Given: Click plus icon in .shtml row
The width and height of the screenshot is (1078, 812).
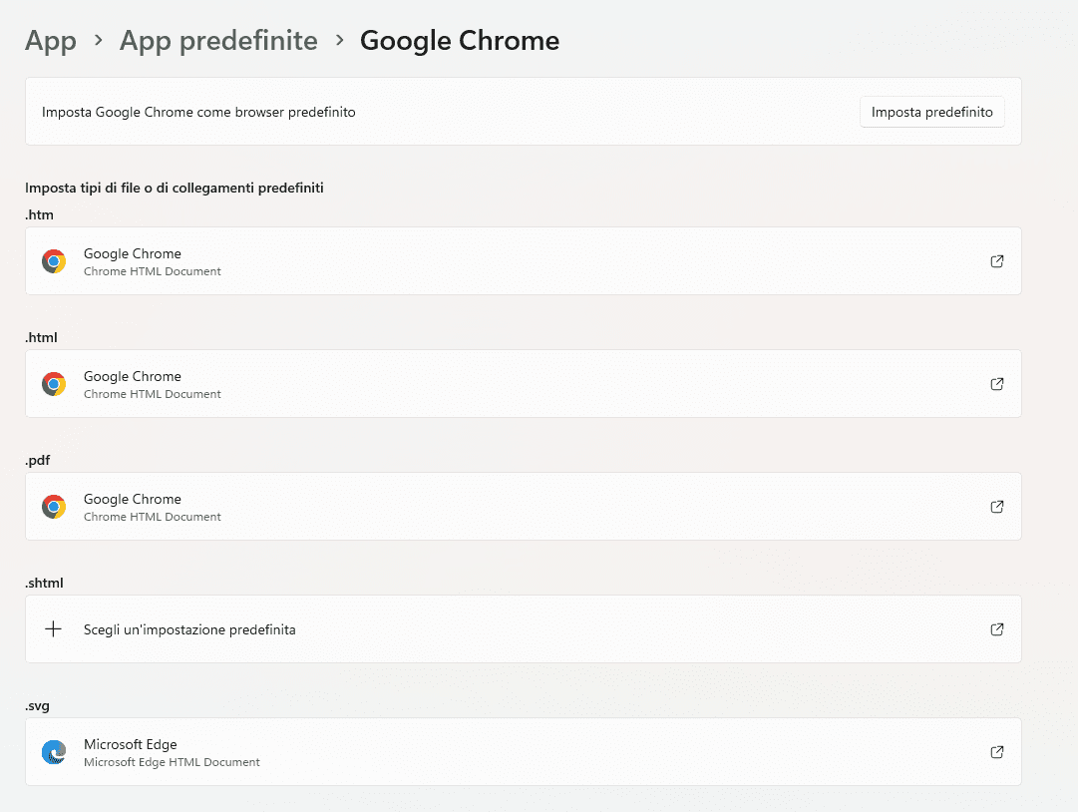Looking at the screenshot, I should (x=54, y=629).
